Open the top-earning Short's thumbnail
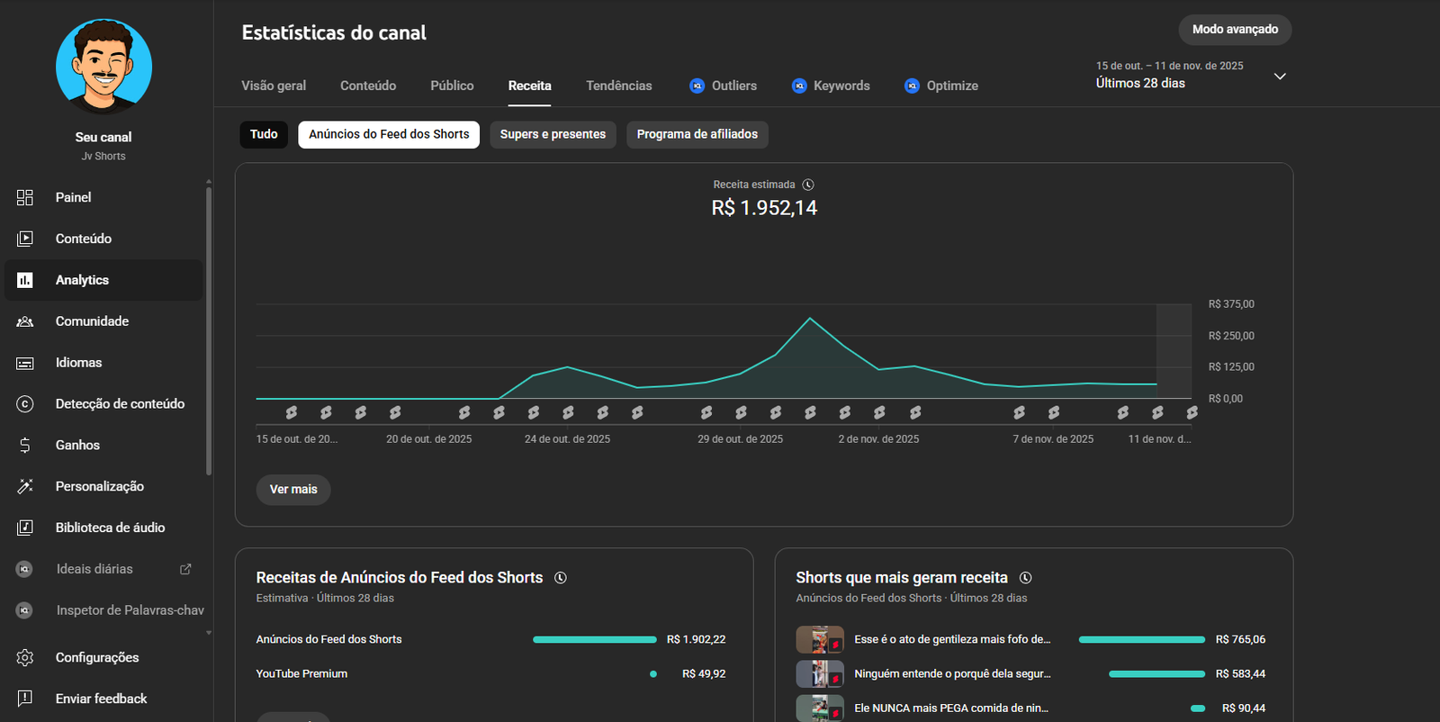This screenshot has width=1440, height=722. click(x=819, y=639)
